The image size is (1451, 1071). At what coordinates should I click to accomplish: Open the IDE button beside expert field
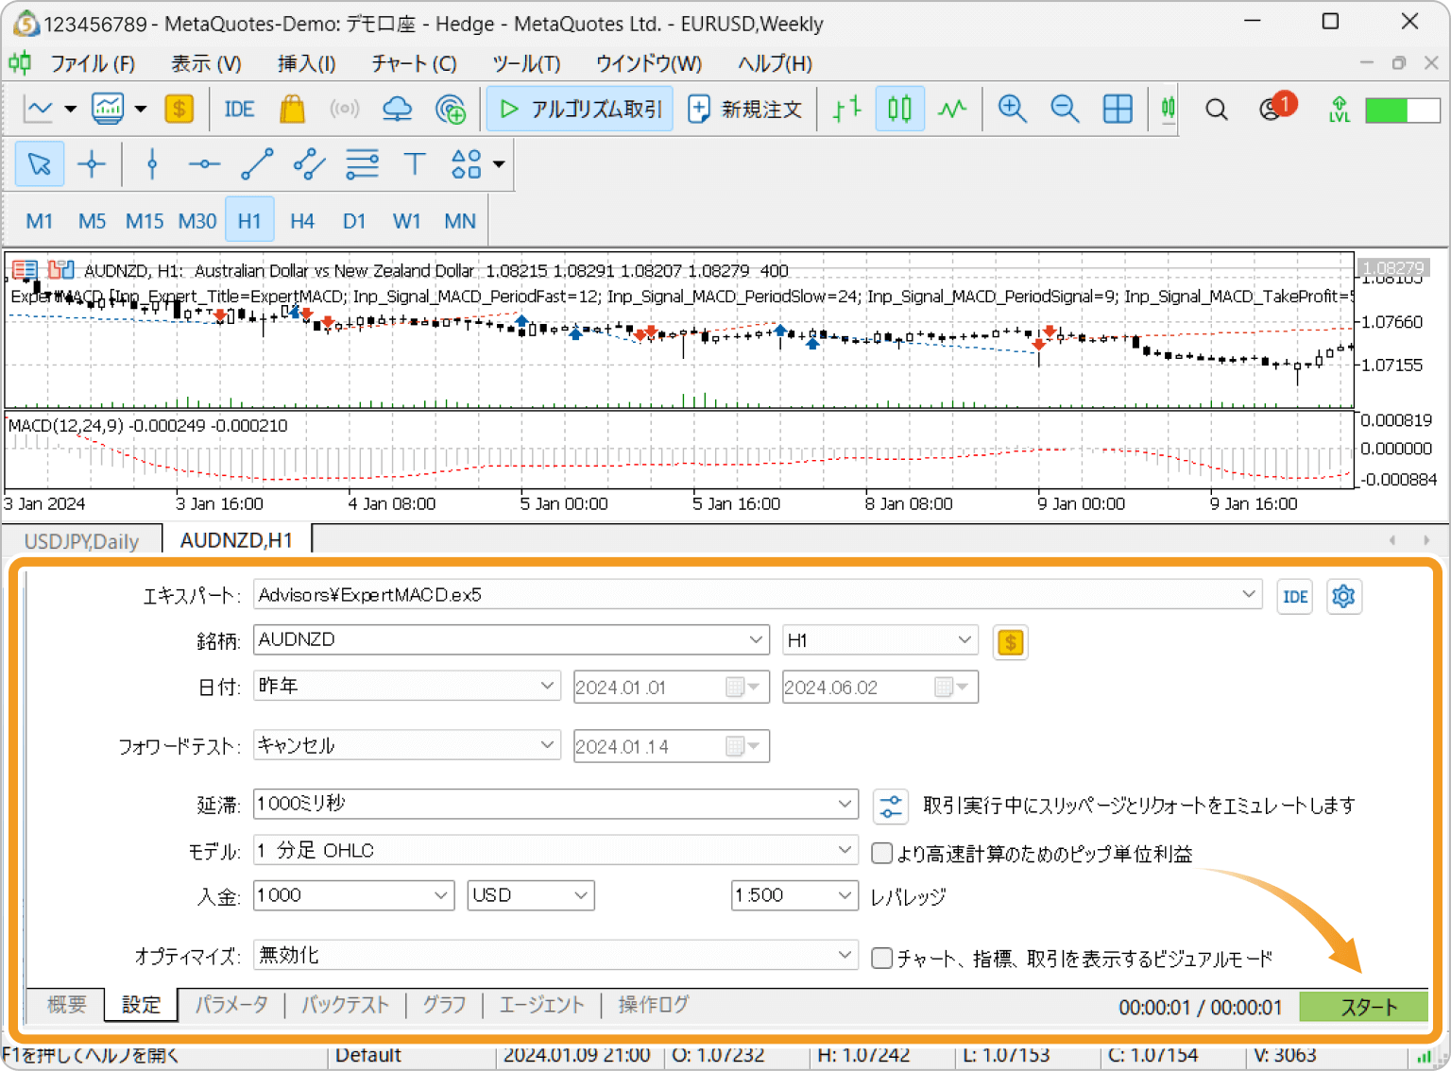[x=1295, y=597]
